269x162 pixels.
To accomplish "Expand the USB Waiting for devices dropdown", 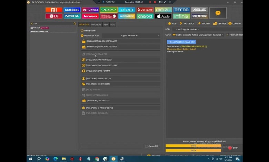I will (x=207, y=29).
